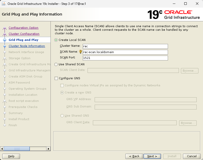Click the Install Product step

click(19, 119)
